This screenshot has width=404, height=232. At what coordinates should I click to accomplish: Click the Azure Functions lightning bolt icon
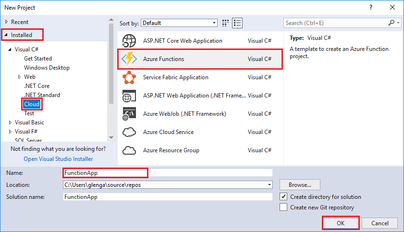coord(129,59)
